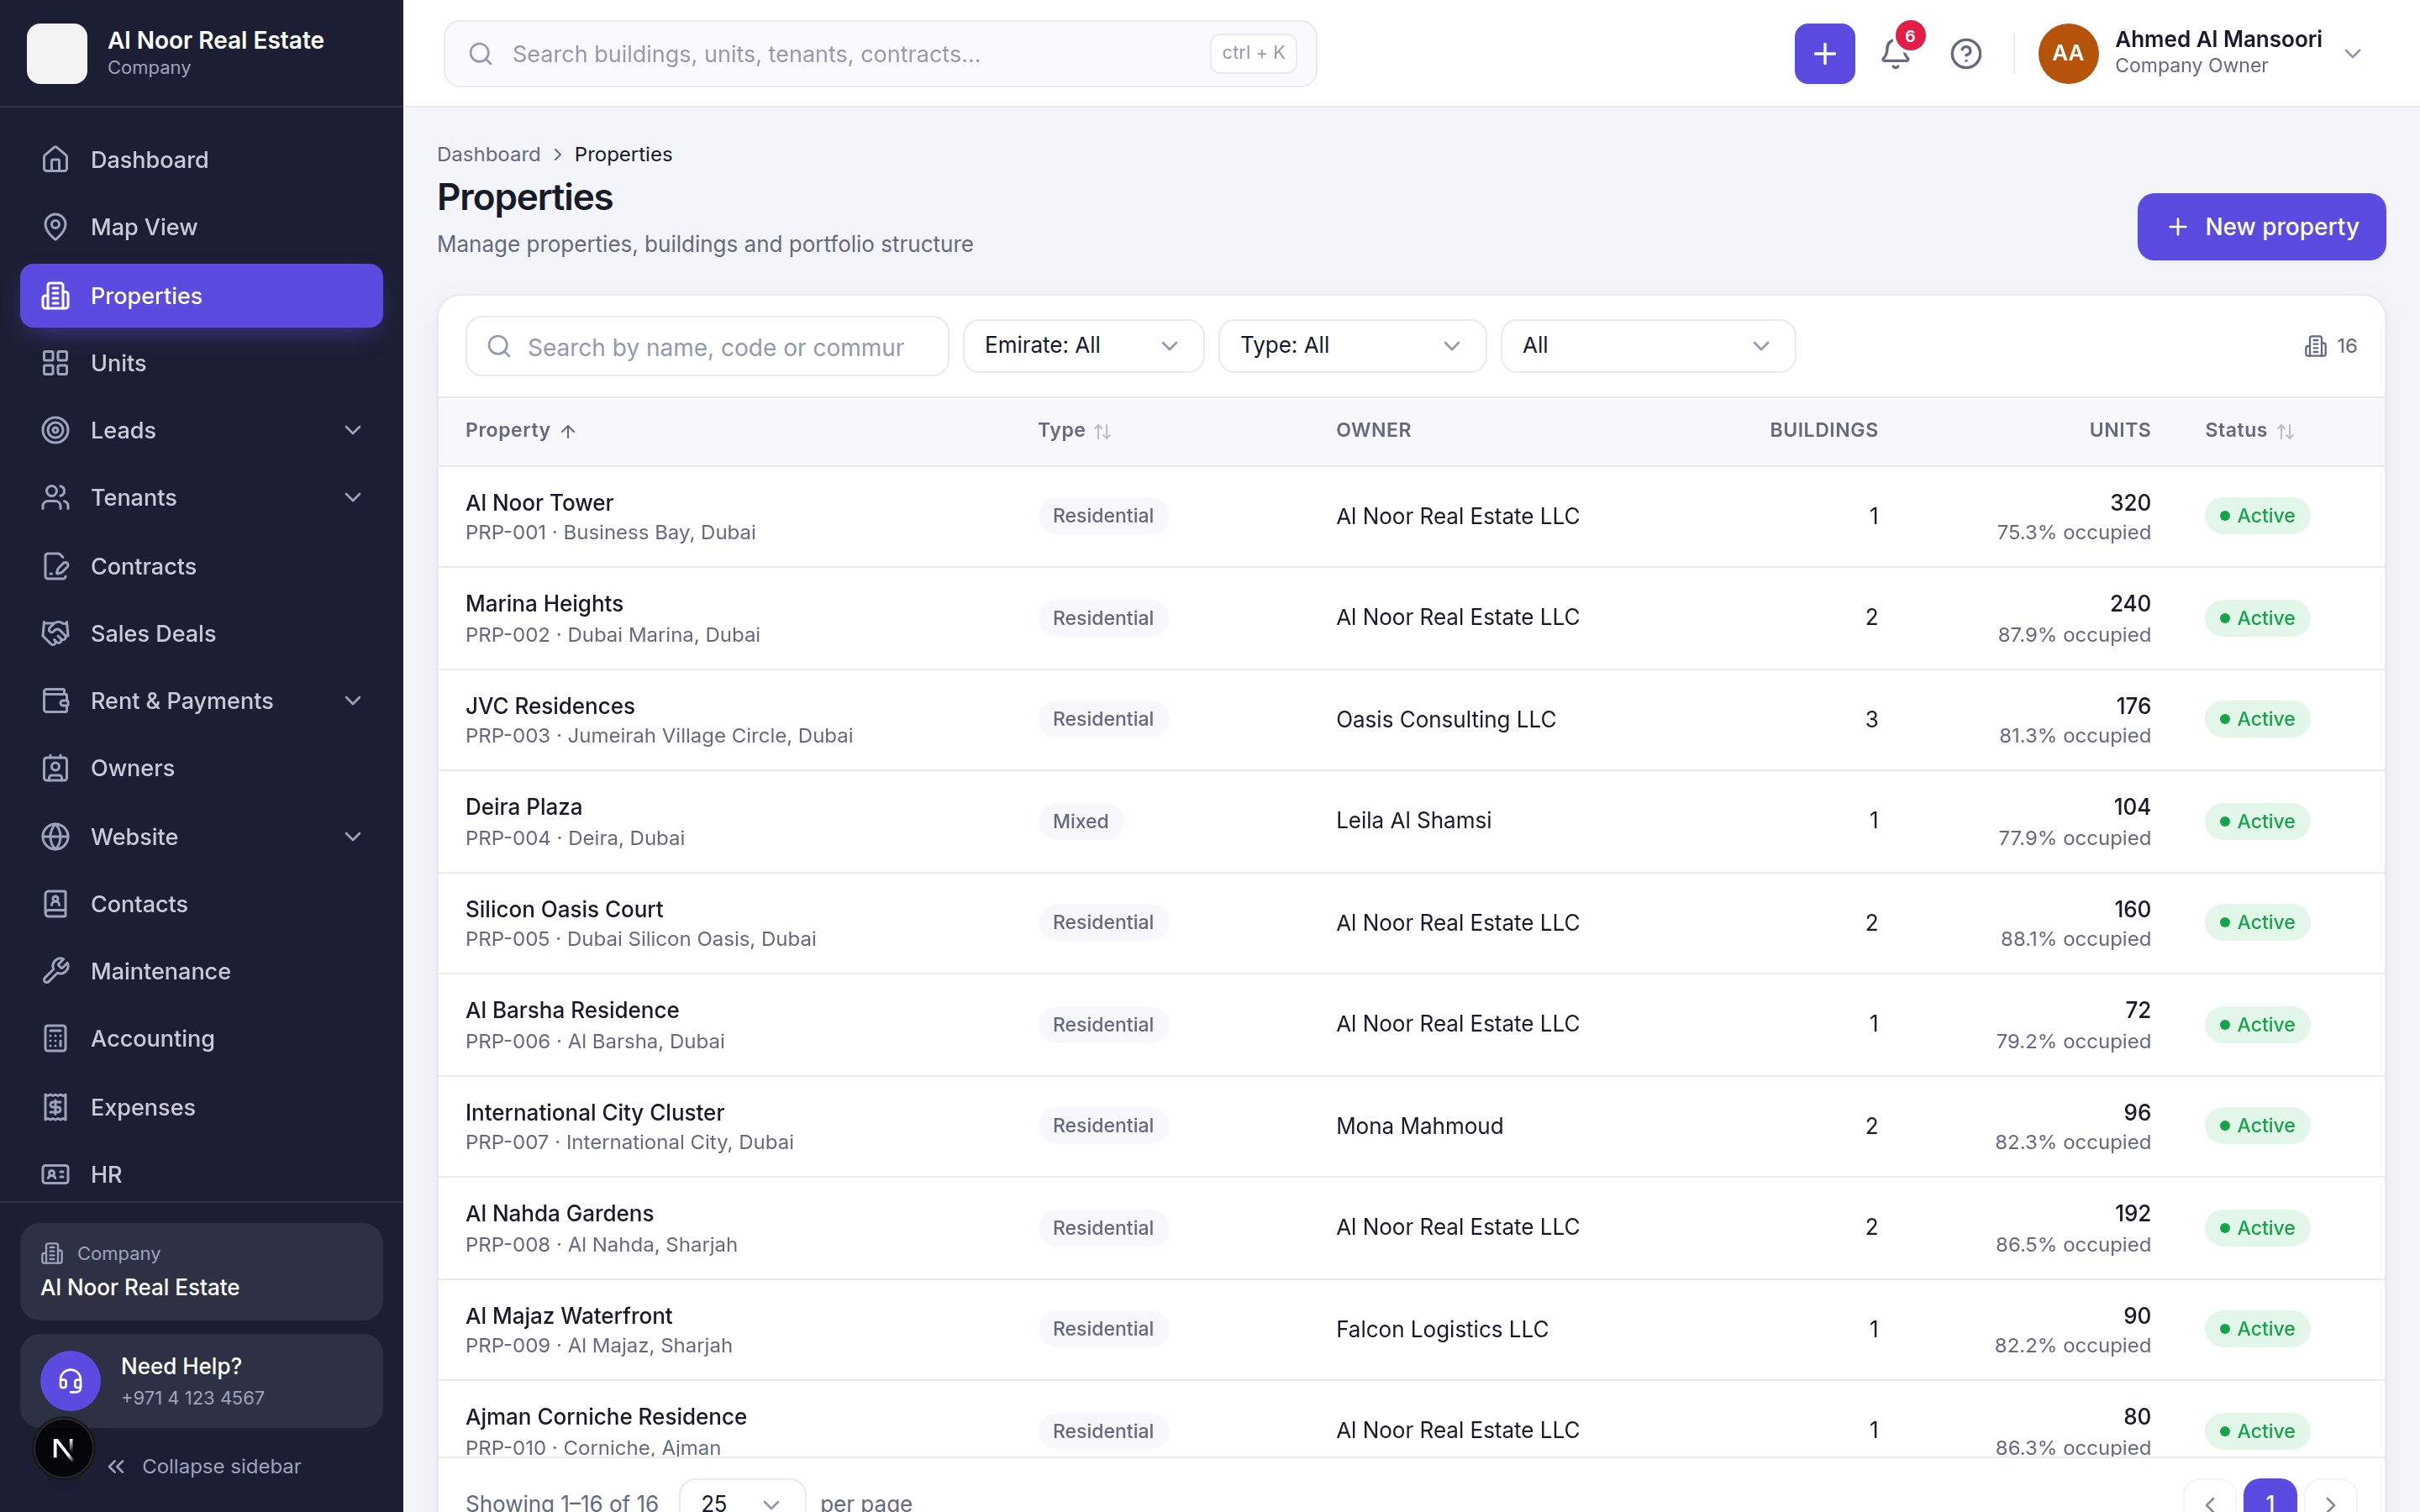Go to the Dashboard breadcrumb link
The image size is (2420, 1512).
488,154
